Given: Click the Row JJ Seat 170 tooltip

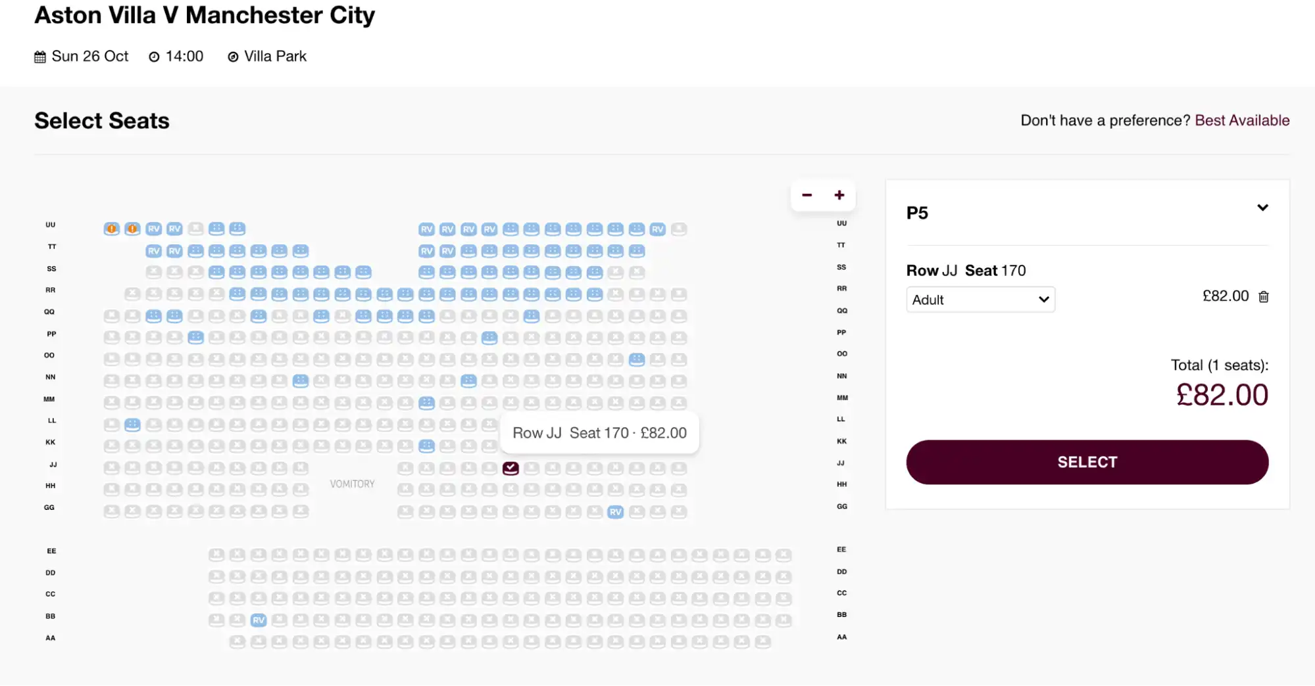Looking at the screenshot, I should click(599, 432).
